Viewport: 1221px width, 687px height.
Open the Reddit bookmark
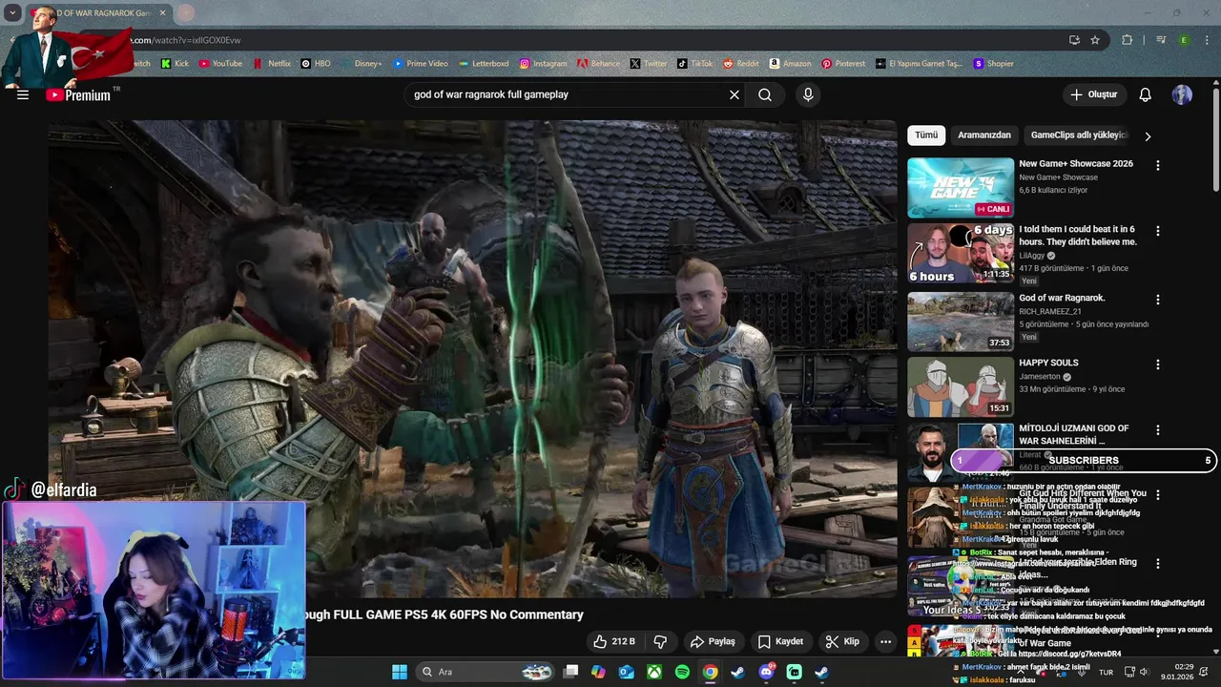click(741, 64)
